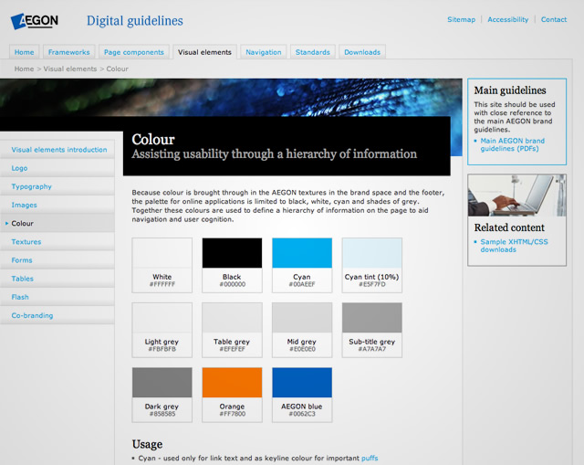Open the Images sidebar item

tap(57, 205)
